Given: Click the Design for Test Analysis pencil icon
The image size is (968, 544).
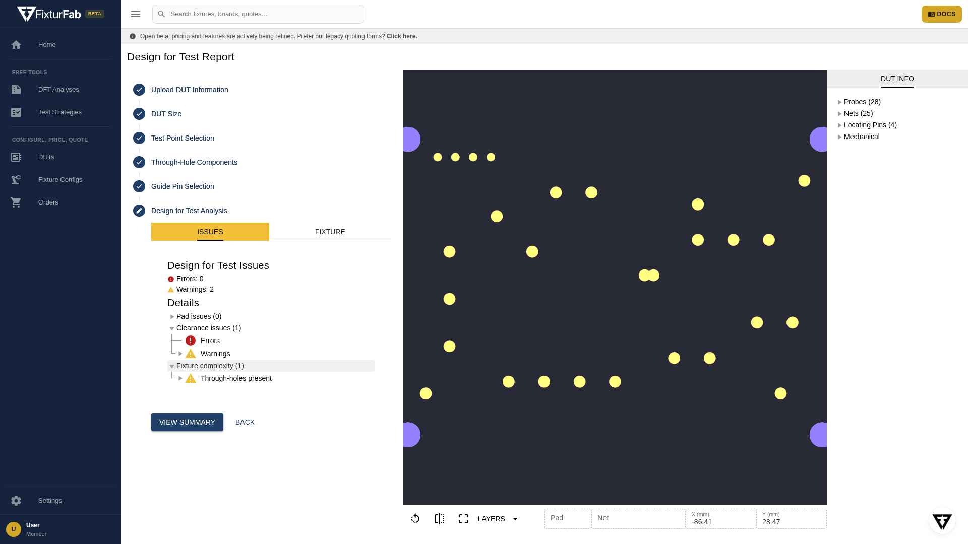Looking at the screenshot, I should pyautogui.click(x=139, y=211).
